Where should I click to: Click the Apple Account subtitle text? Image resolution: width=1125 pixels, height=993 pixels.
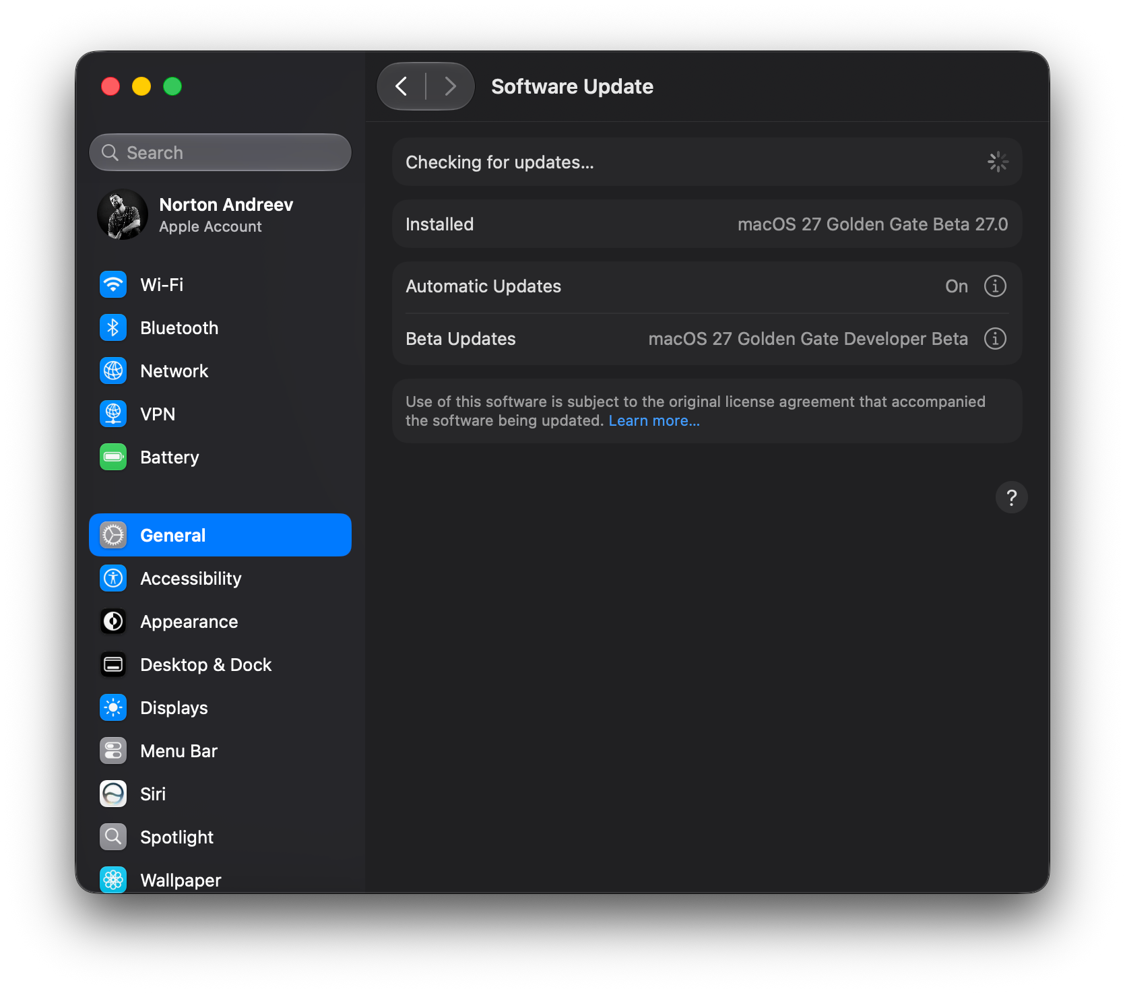210,227
